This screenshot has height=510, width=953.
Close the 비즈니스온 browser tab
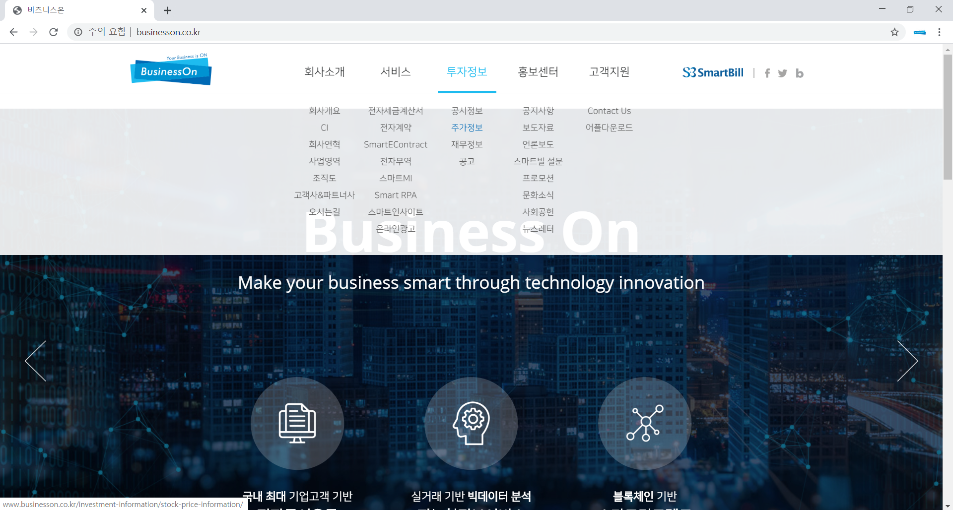144,10
